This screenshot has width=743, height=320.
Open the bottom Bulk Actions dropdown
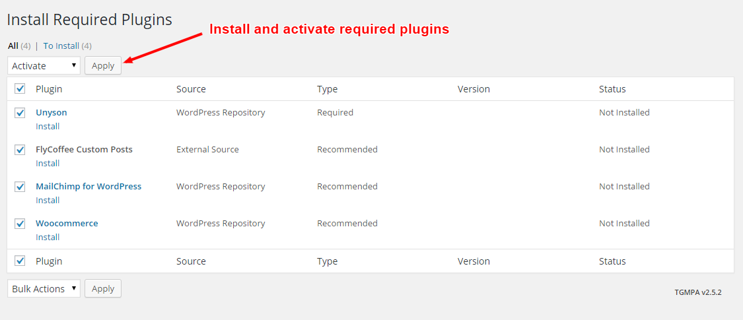pyautogui.click(x=44, y=288)
